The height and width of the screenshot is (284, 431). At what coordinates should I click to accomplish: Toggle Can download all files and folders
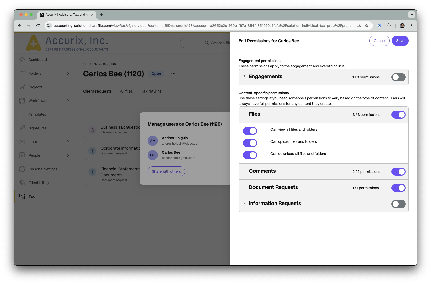250,155
